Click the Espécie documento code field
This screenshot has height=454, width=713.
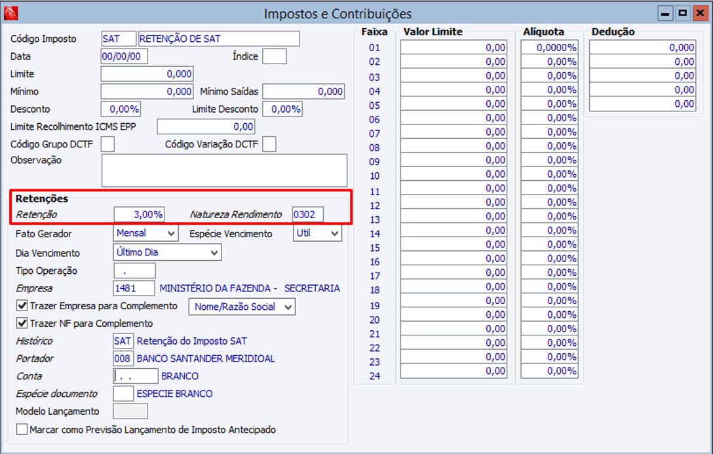pyautogui.click(x=123, y=394)
